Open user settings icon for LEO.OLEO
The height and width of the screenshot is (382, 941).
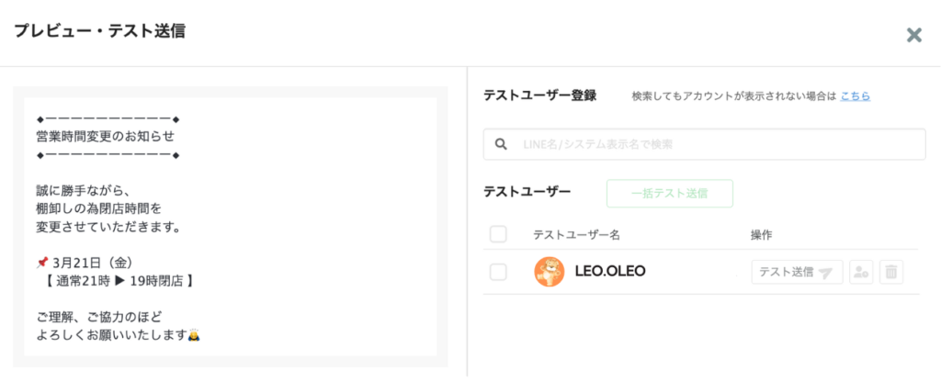861,272
